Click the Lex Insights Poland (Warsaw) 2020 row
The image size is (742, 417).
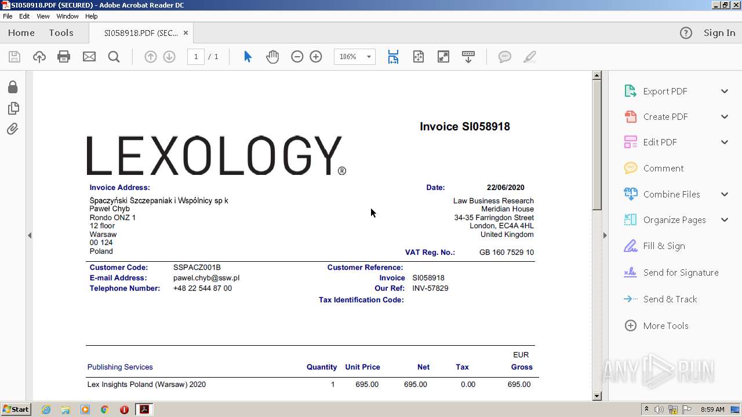tap(312, 385)
